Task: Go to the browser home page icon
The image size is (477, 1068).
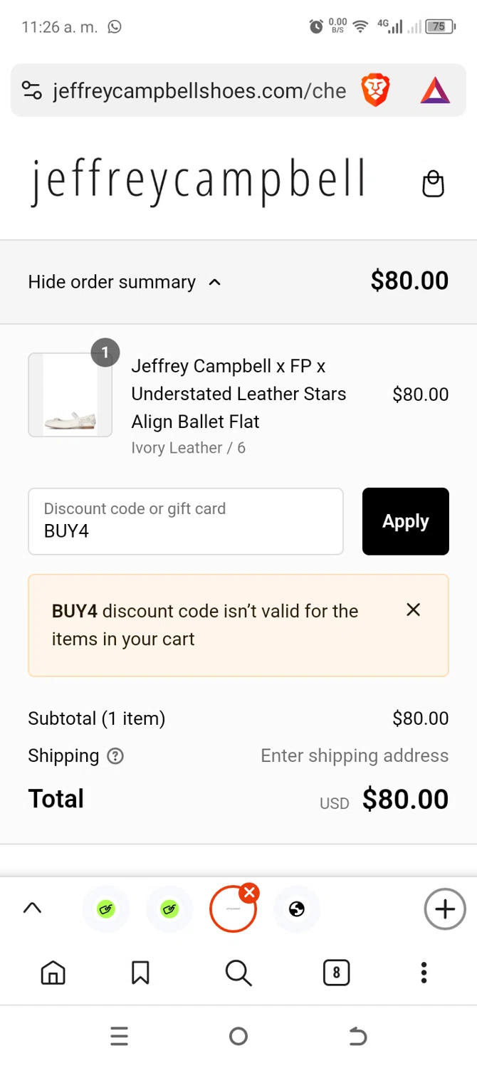Action: click(x=53, y=973)
